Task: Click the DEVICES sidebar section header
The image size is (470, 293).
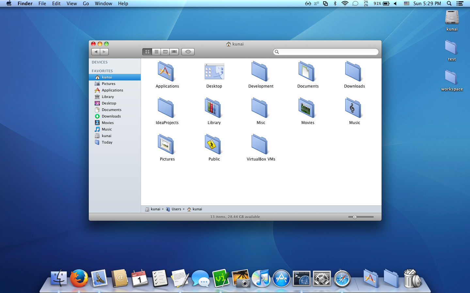Action: pos(100,62)
